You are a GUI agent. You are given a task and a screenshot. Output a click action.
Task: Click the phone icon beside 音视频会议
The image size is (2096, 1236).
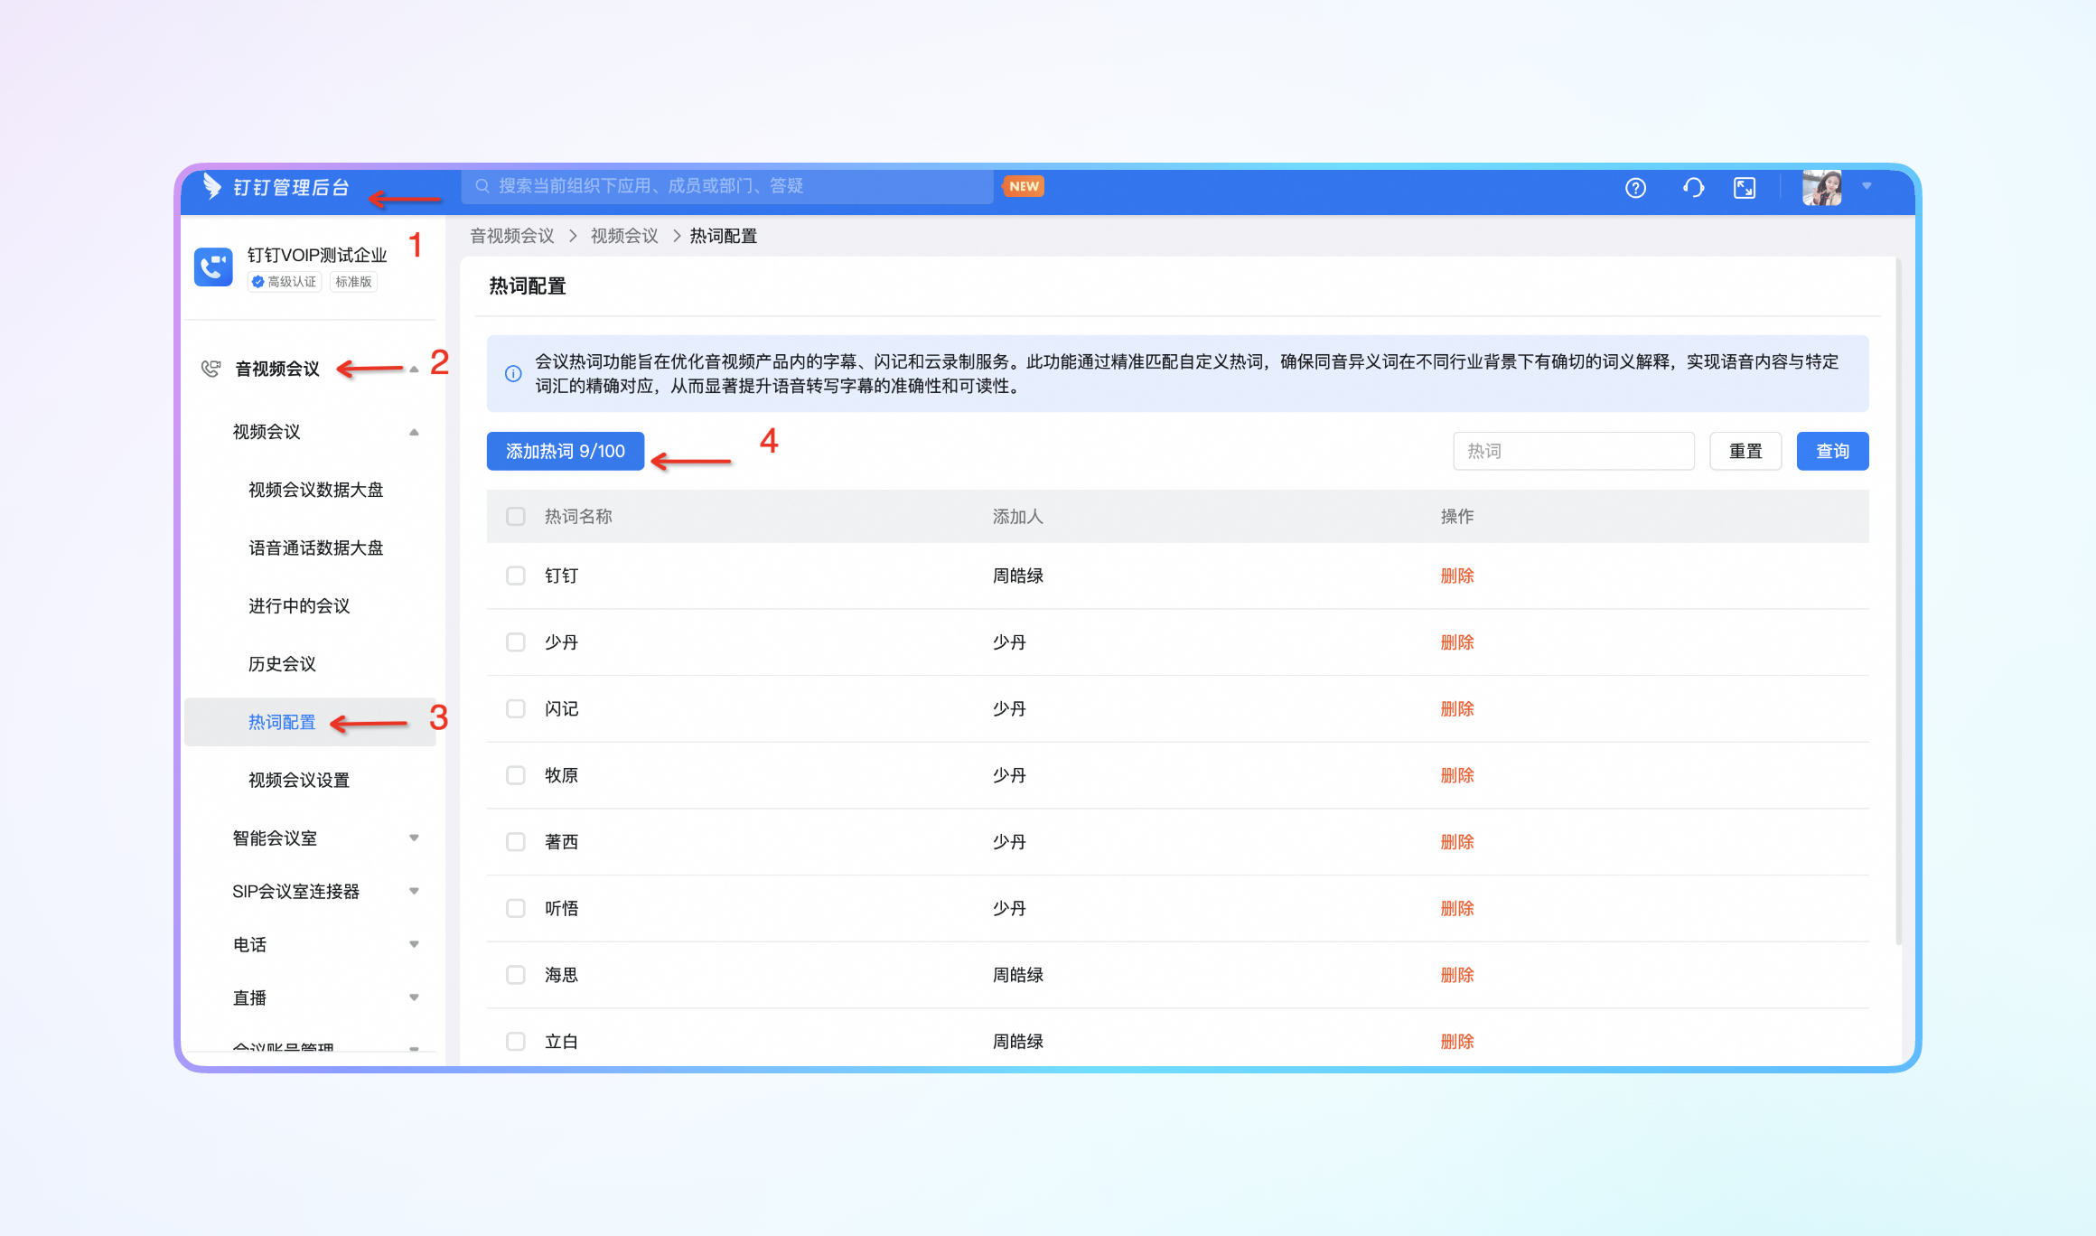pyautogui.click(x=211, y=369)
